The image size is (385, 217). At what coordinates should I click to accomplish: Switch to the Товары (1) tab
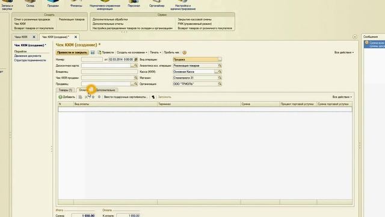click(x=66, y=90)
